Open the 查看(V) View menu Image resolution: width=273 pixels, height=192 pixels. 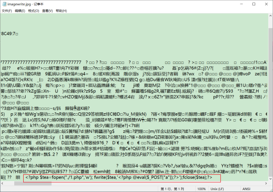pyautogui.click(x=47, y=11)
